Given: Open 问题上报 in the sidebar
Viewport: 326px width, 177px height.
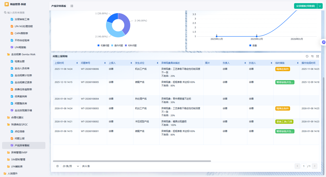Looking at the screenshot, I should [20, 138].
